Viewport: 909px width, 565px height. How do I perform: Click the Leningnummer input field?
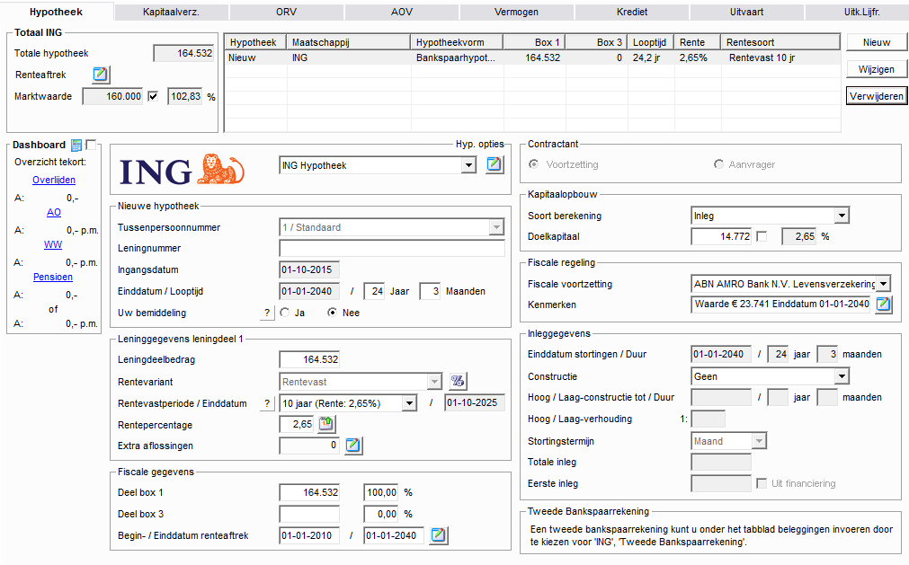point(392,248)
